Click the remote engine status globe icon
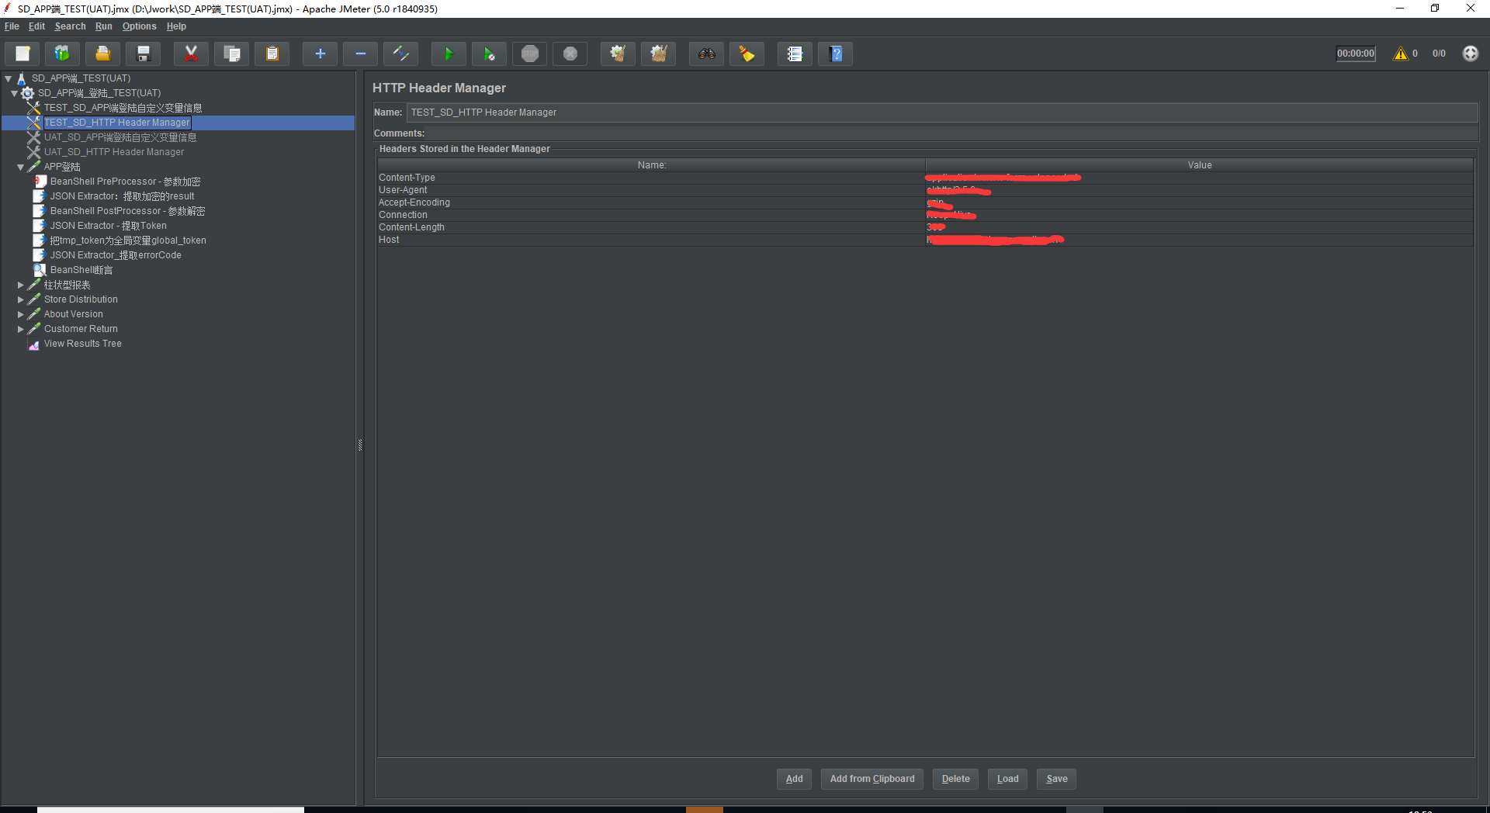The image size is (1490, 813). pyautogui.click(x=1470, y=54)
